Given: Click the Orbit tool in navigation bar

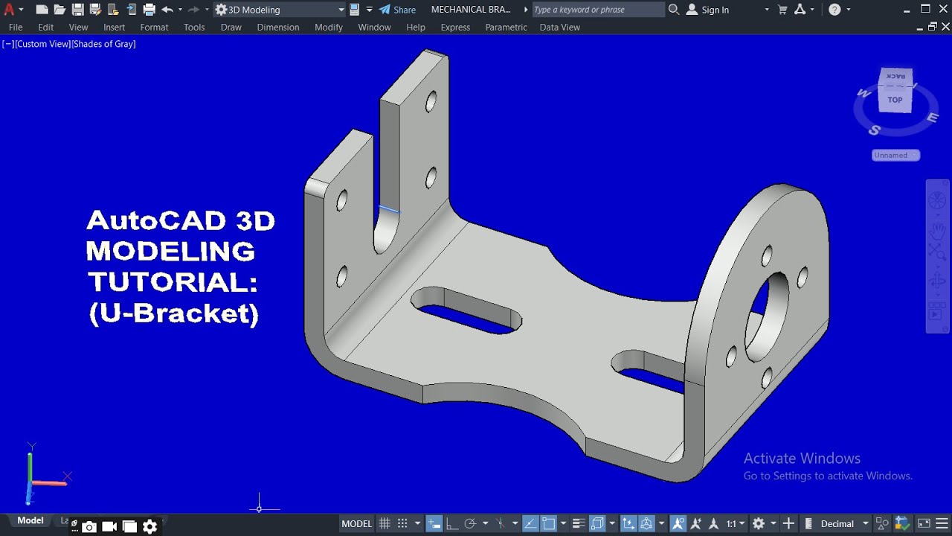Looking at the screenshot, I should click(937, 281).
